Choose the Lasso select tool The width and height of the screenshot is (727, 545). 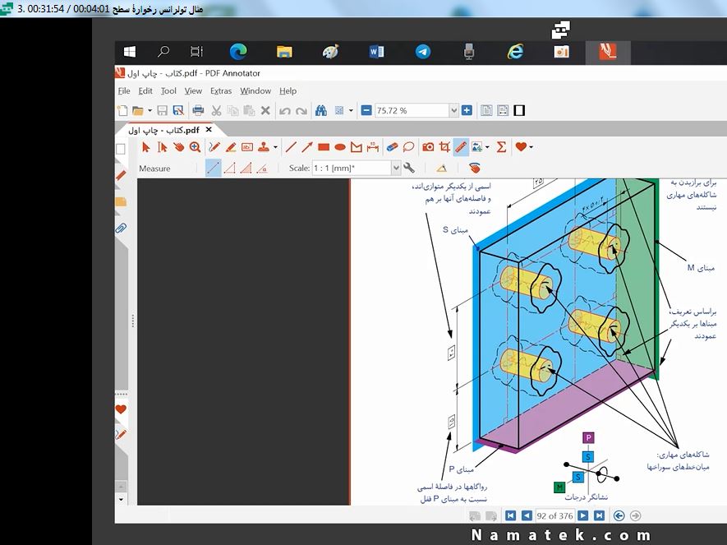[408, 147]
